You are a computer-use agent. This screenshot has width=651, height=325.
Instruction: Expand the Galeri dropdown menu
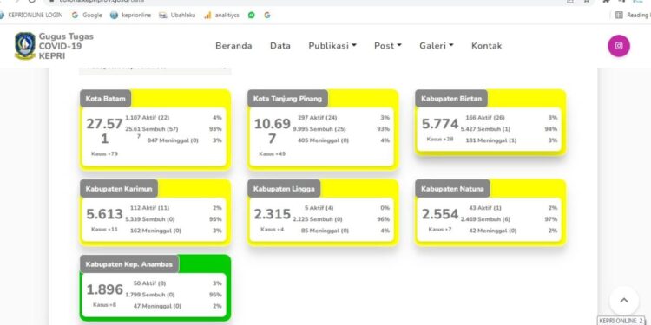click(x=437, y=46)
